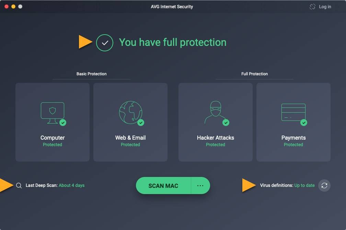Click the green checkmark badge on Computer card
This screenshot has width=346, height=230.
(x=62, y=123)
